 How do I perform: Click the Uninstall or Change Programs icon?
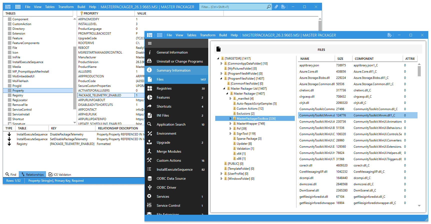coord(149,61)
